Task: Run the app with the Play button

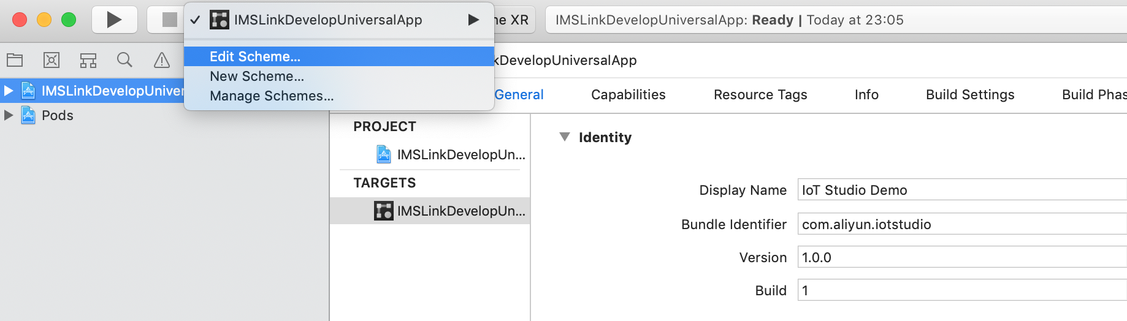Action: click(x=115, y=20)
